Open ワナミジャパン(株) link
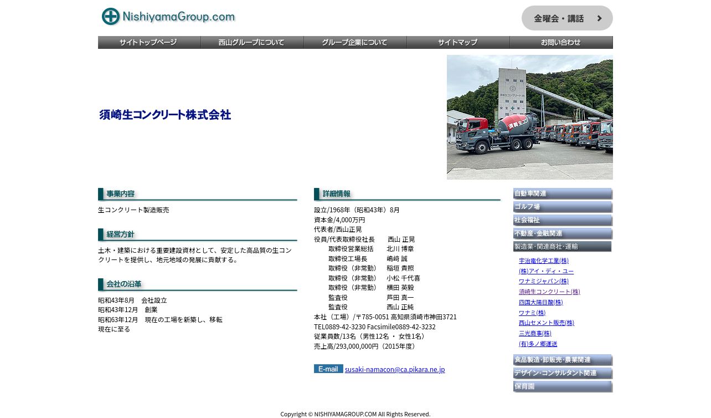Screen dimensions: 711x418 544,282
